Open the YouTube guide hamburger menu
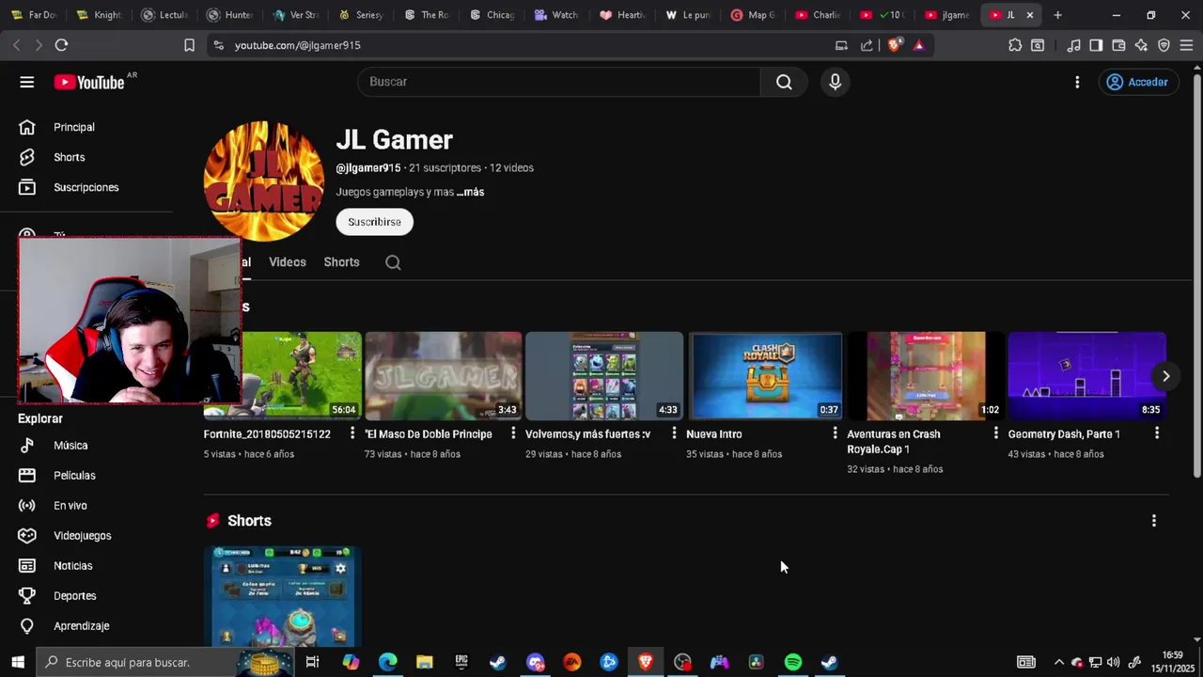Screen dimensions: 1203x677 coord(26,82)
